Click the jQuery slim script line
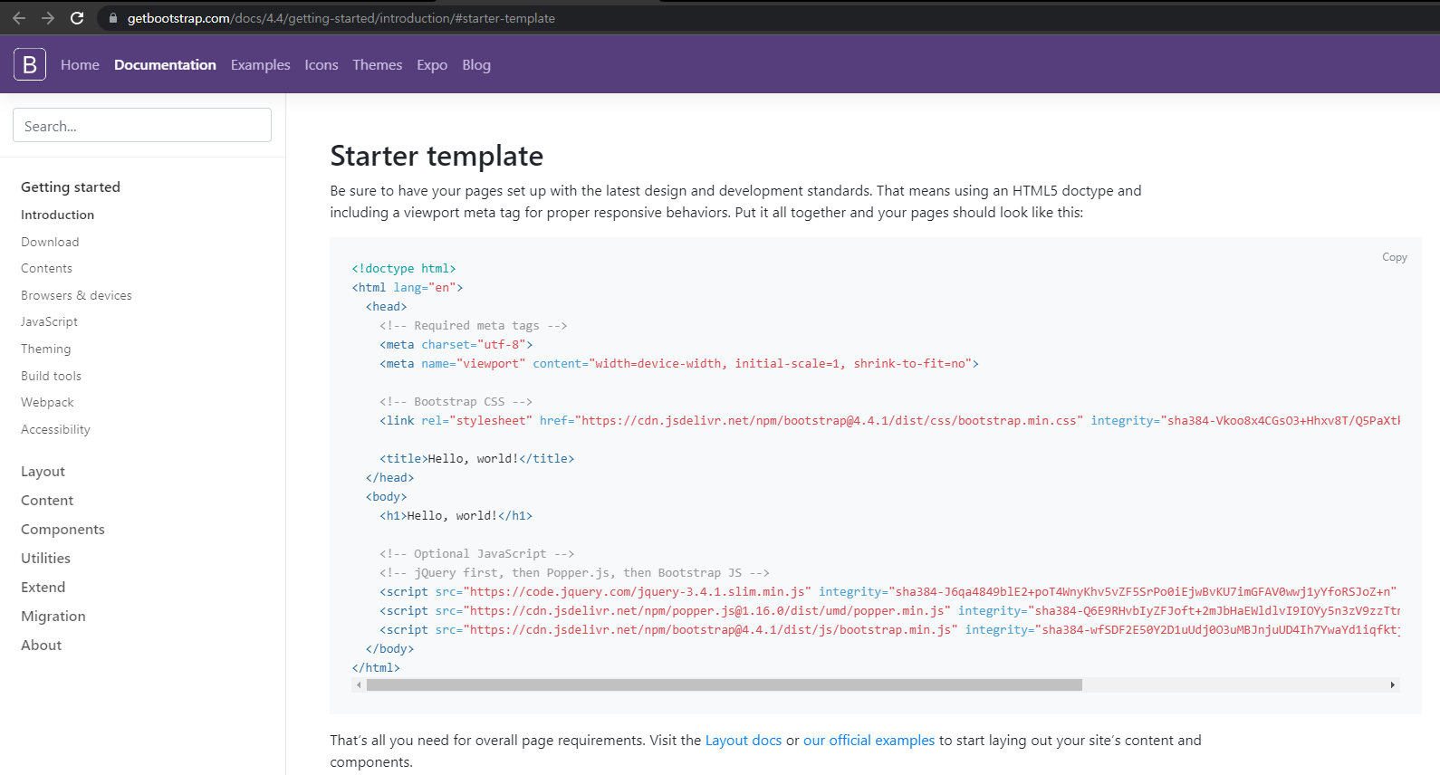Screen dimensions: 1440x775 point(888,592)
